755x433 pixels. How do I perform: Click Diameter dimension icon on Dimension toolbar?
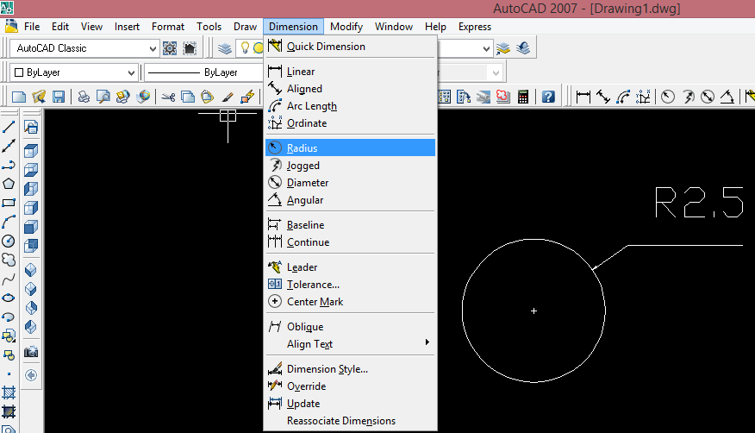[708, 97]
